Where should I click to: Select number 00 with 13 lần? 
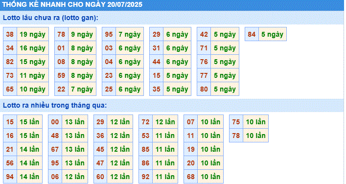(x=55, y=122)
